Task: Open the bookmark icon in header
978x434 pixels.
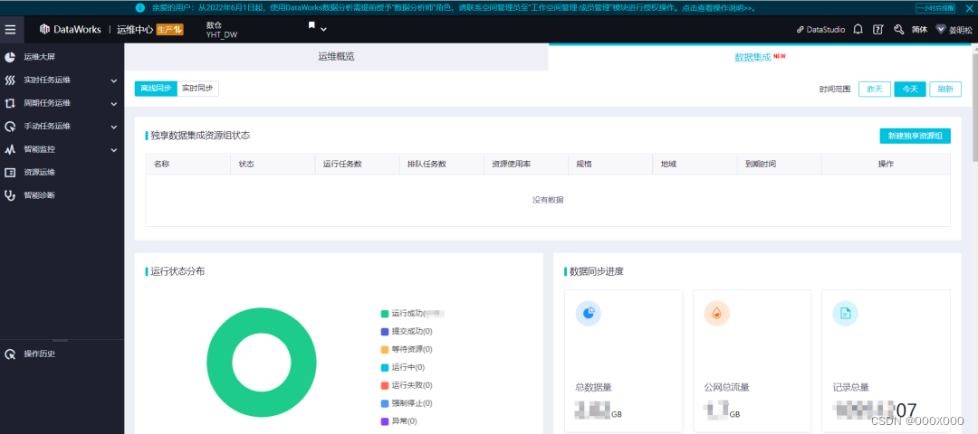Action: pyautogui.click(x=312, y=25)
